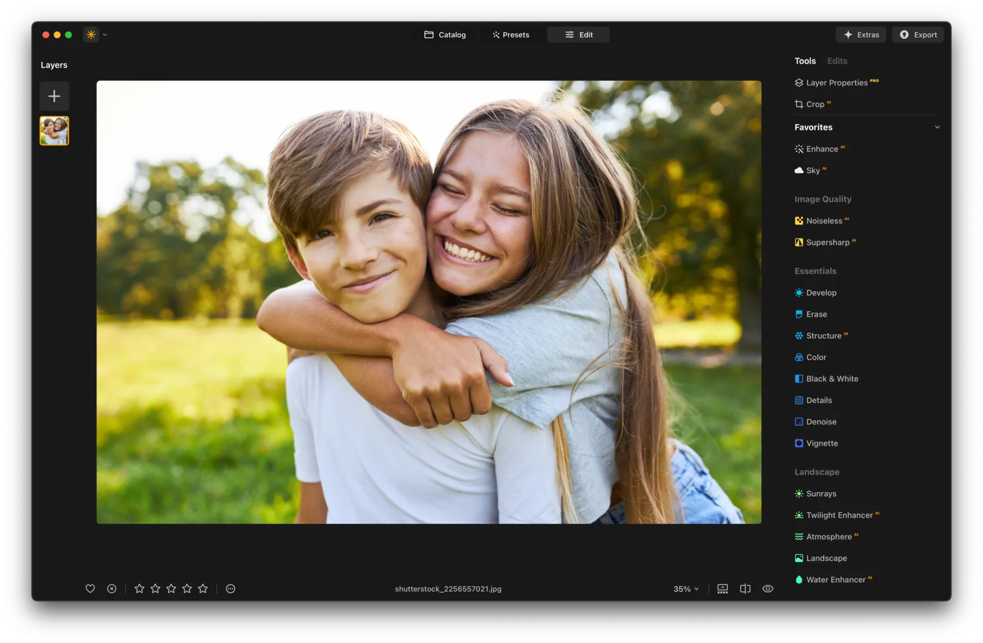
Task: Switch to the Catalog tab
Action: click(x=445, y=35)
